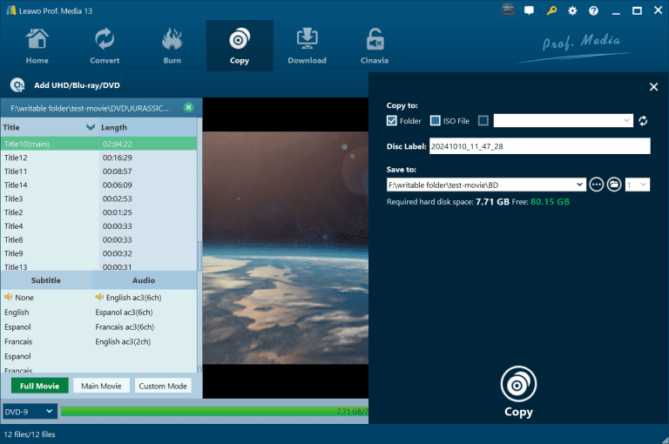Browse for save location with ellipsis icon
669x444 pixels.
coord(596,185)
